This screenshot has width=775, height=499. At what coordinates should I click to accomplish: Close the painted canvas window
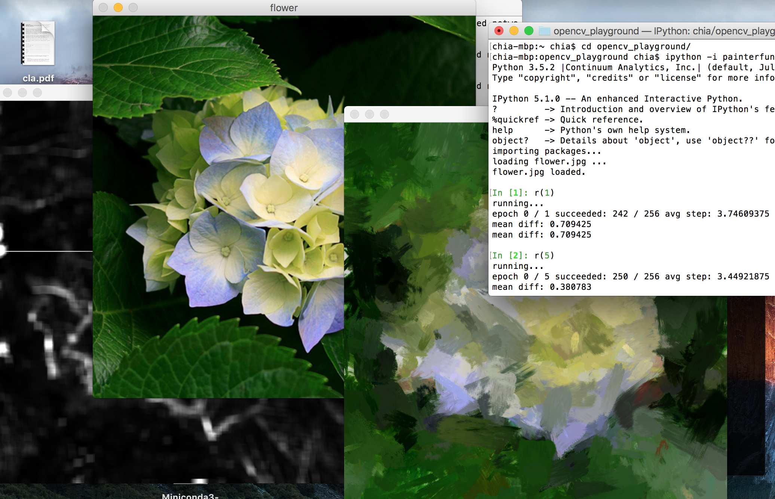click(355, 114)
